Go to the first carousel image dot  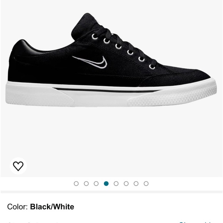76,184
